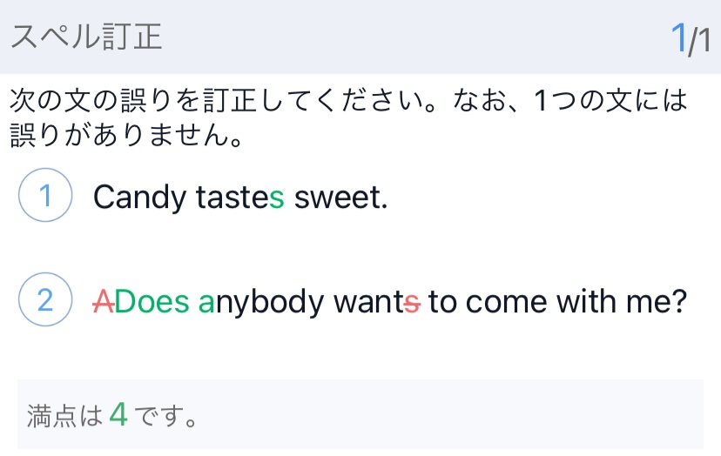Click the instruction line 誤りがありません
The image size is (721, 456).
(x=125, y=137)
